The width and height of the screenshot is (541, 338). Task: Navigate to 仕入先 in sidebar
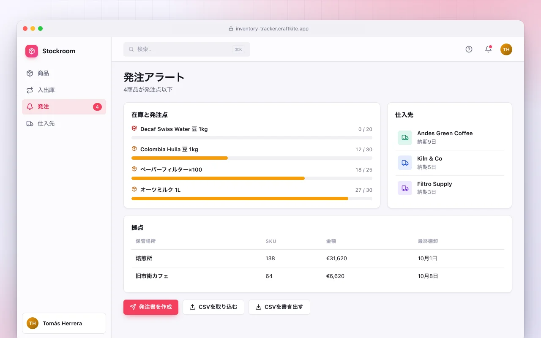pos(64,123)
